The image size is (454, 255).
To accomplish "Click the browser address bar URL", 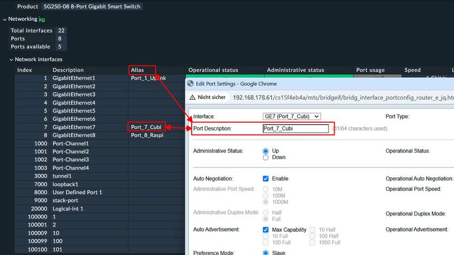I will 343,98.
